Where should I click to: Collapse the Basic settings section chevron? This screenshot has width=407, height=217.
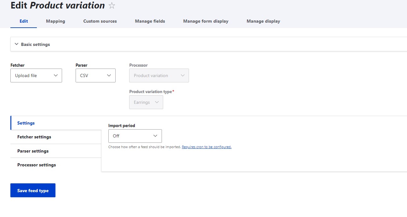(17, 44)
